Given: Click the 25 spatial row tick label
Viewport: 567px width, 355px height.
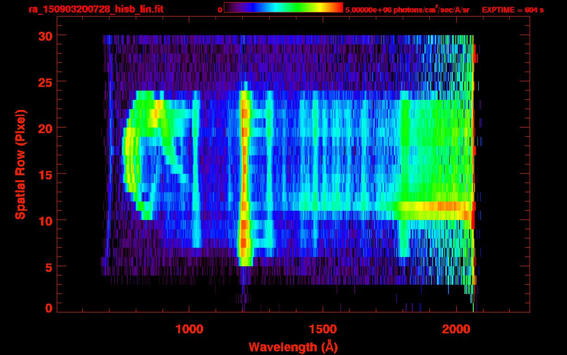Looking at the screenshot, I should coord(44,82).
